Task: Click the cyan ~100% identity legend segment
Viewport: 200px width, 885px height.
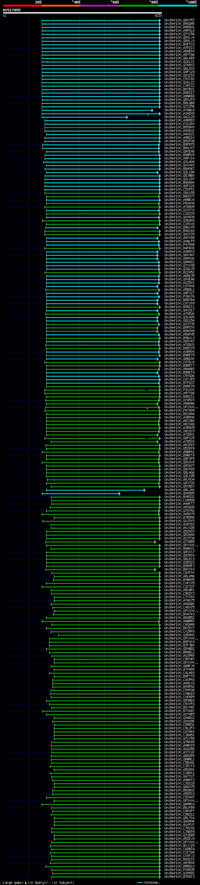Action: pyautogui.click(x=177, y=6)
